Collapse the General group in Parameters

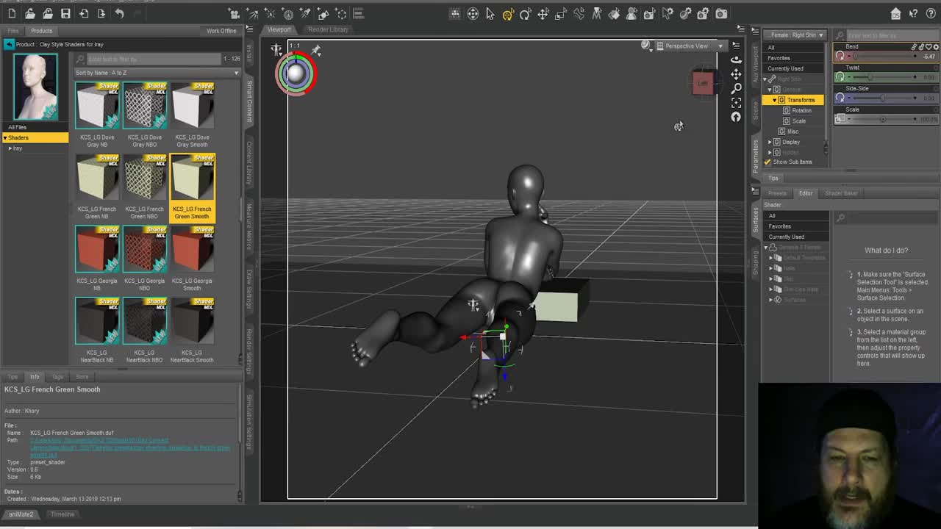click(770, 90)
